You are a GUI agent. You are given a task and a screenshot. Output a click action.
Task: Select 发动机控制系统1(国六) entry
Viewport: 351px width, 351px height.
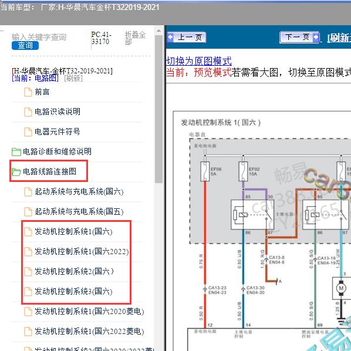tap(73, 231)
